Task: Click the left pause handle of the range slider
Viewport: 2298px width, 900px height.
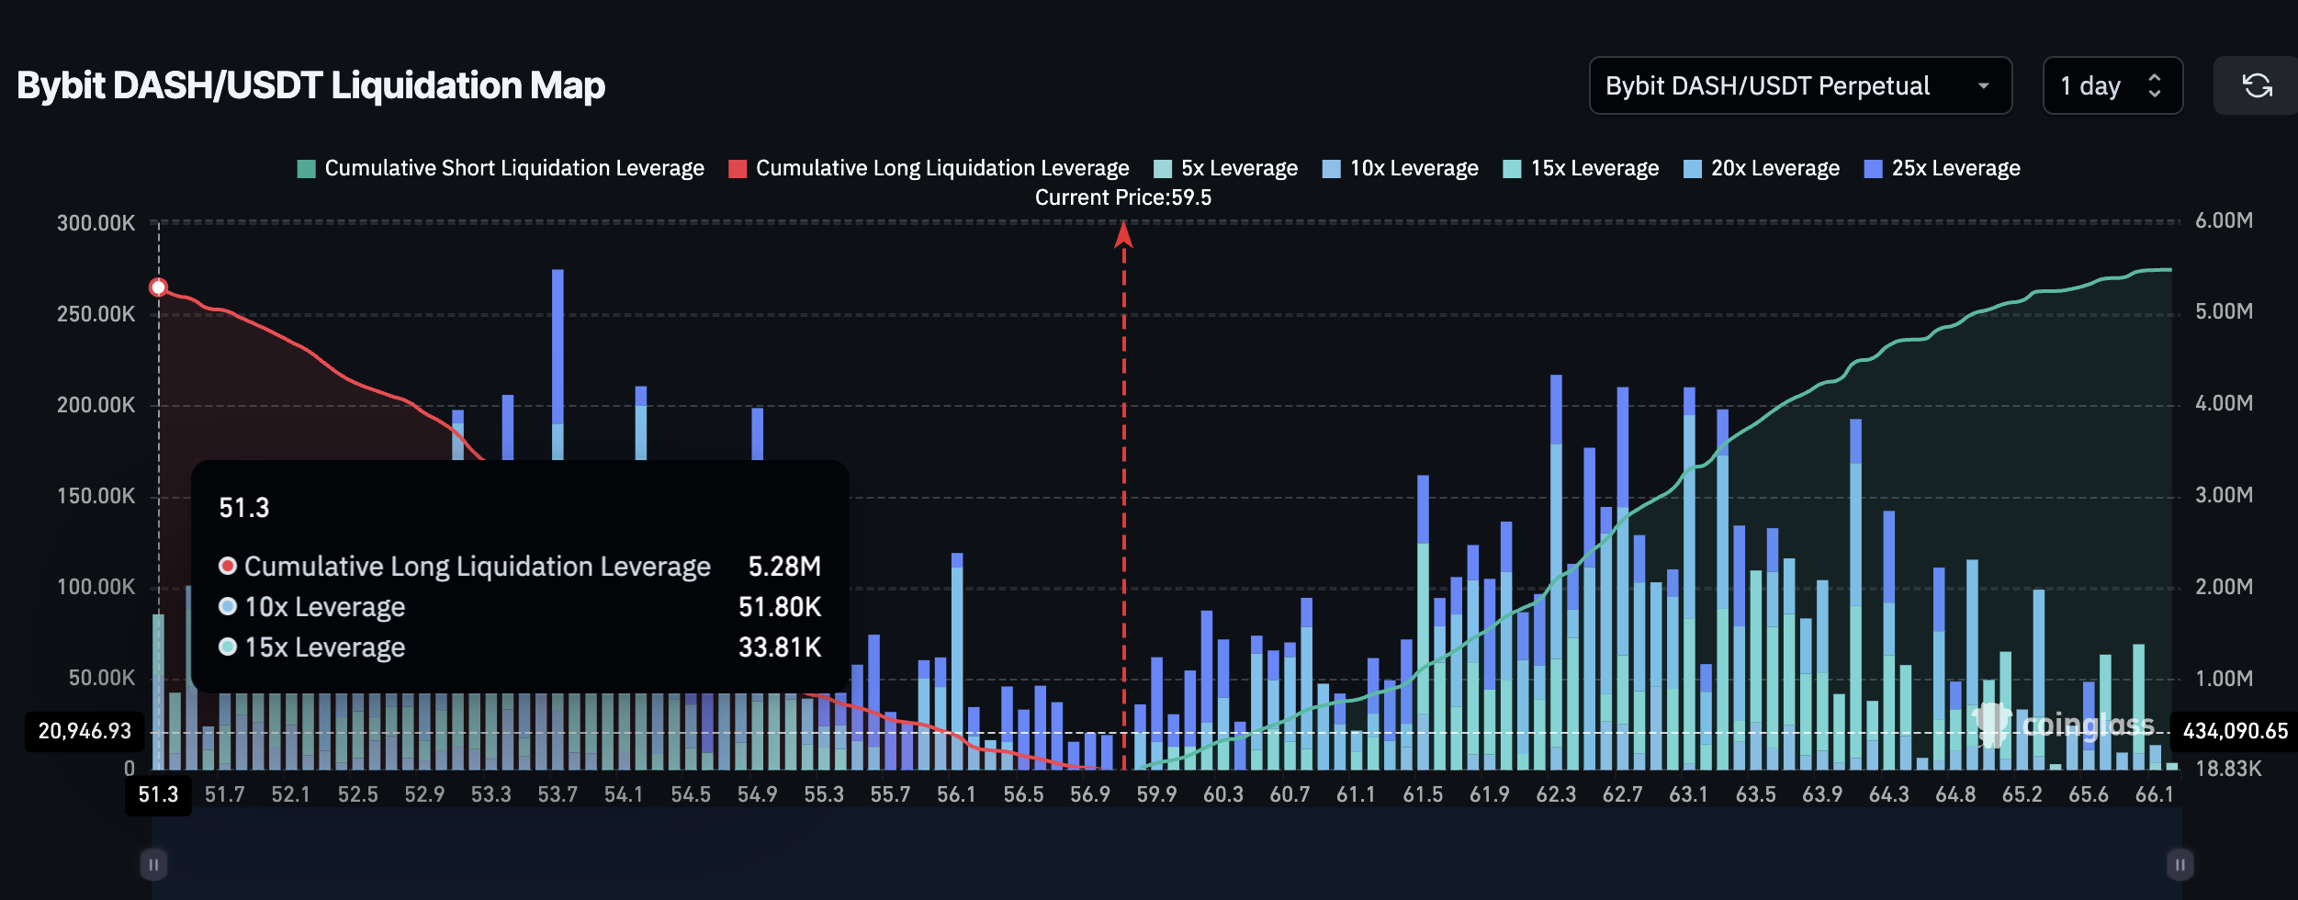Action: point(154,864)
